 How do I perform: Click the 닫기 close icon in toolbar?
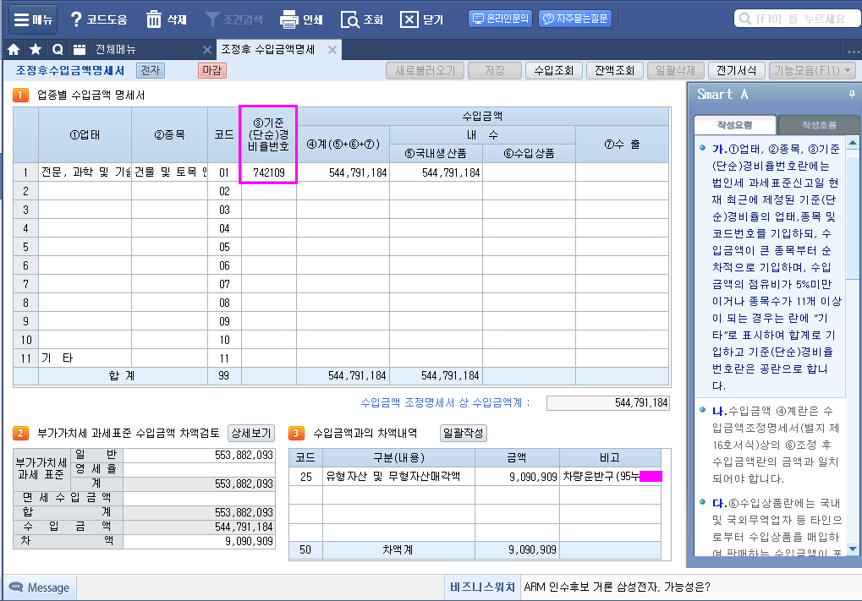[x=423, y=19]
